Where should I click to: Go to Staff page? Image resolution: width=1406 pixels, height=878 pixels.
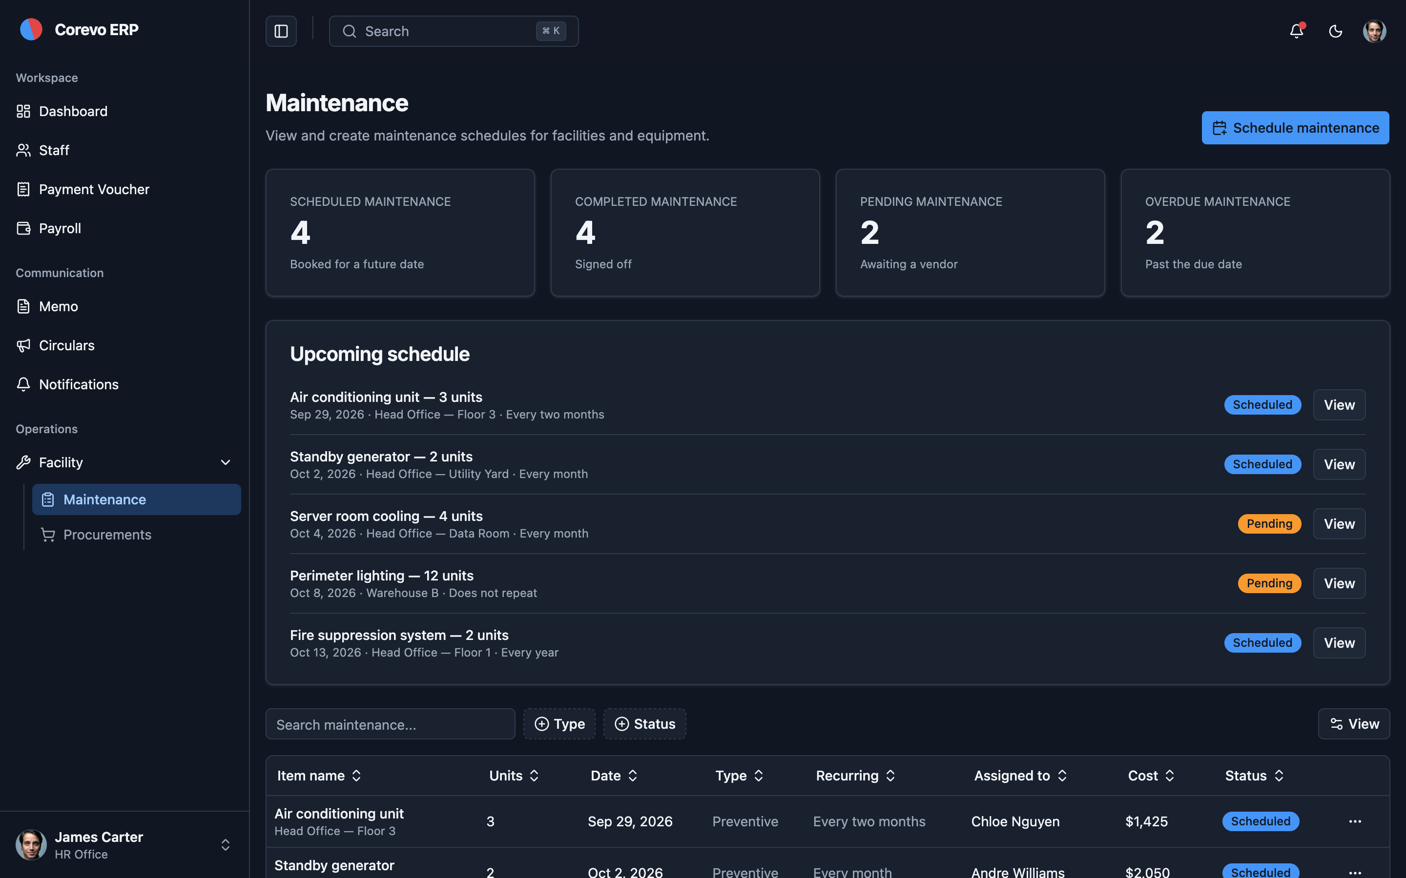tap(124, 150)
